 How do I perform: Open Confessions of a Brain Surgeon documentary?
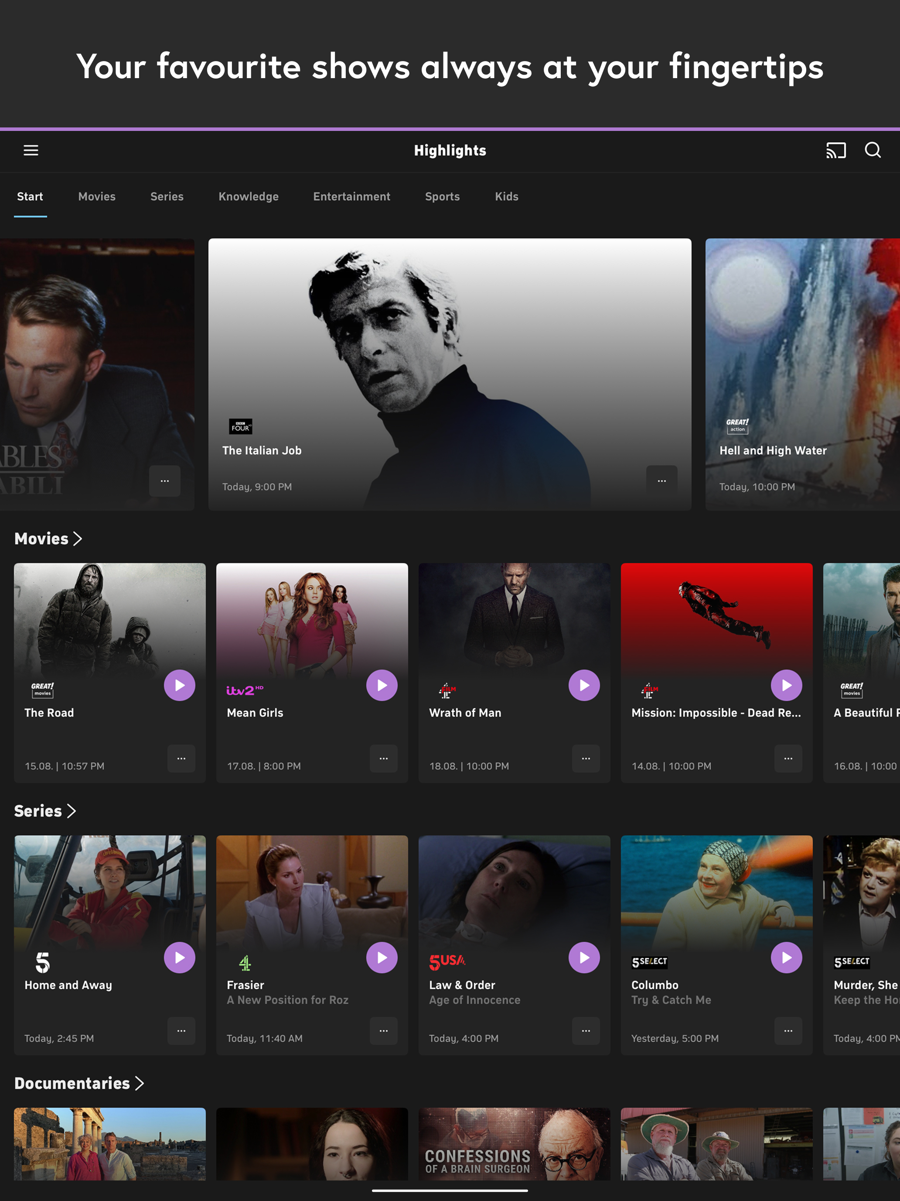tap(514, 1143)
